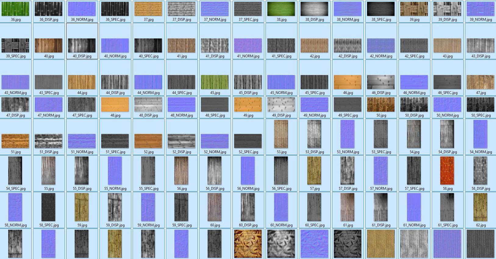This screenshot has width=496, height=259.
Task: Pick the 58.jpg red bamboo thumbnail
Action: point(447,171)
